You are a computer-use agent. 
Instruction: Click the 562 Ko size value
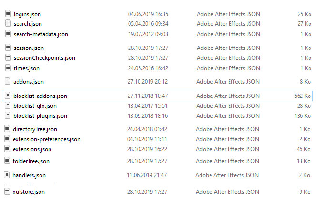coord(302,96)
